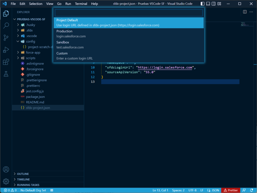Open the notifications bell icon
Viewport: 257px width, 193px height.
tap(251, 190)
